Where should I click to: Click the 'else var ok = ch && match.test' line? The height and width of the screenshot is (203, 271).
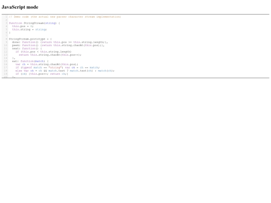[65, 71]
